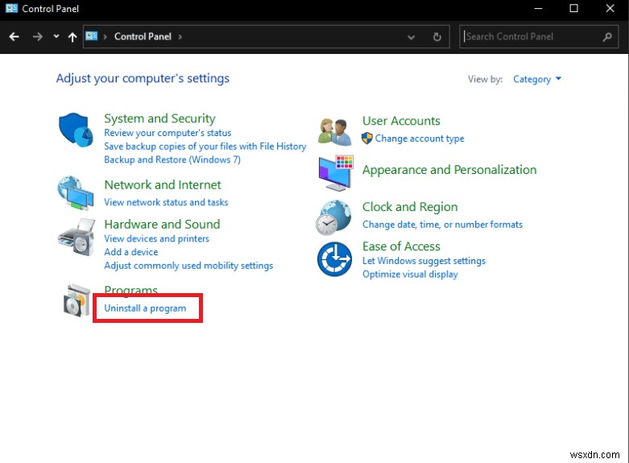The width and height of the screenshot is (629, 463).
Task: Select Backup and Restore (Windows 7)
Action: (x=172, y=159)
